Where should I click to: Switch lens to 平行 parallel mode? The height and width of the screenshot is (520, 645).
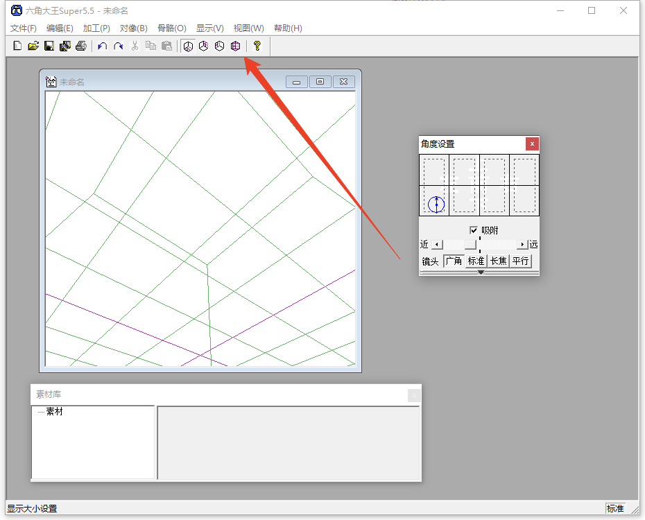tap(520, 261)
